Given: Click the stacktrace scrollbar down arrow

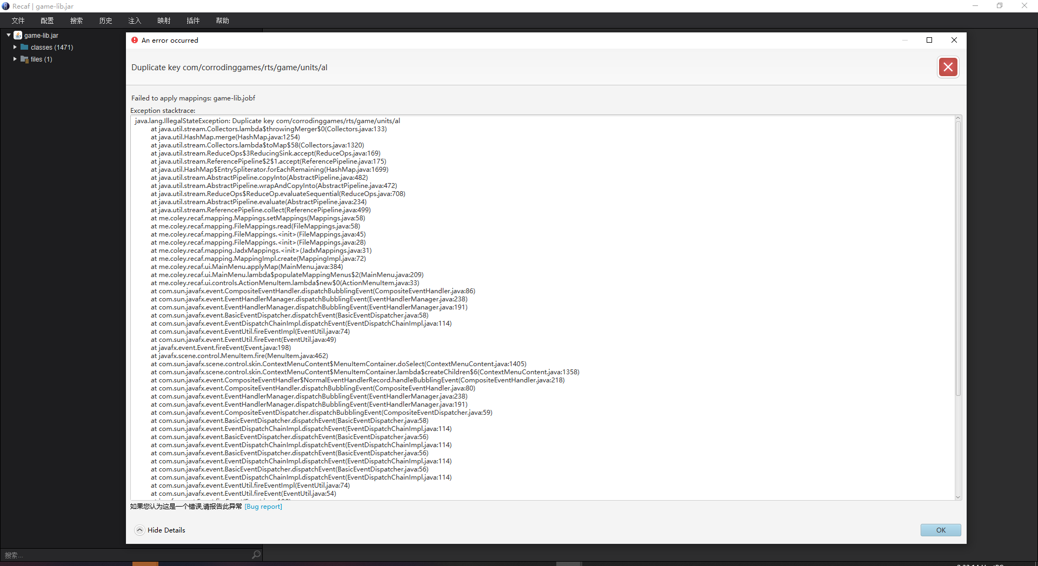Looking at the screenshot, I should [958, 497].
